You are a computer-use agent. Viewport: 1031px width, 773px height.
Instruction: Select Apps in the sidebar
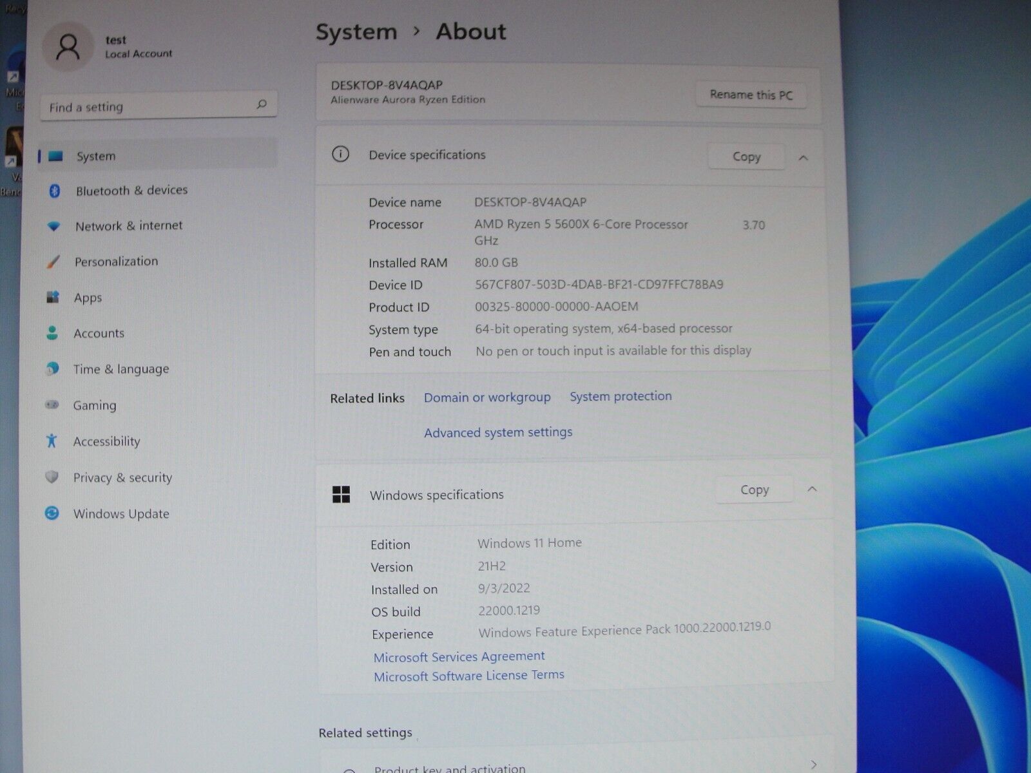[x=88, y=298]
